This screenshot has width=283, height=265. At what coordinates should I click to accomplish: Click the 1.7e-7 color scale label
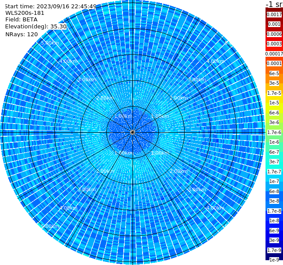[x=274, y=172]
